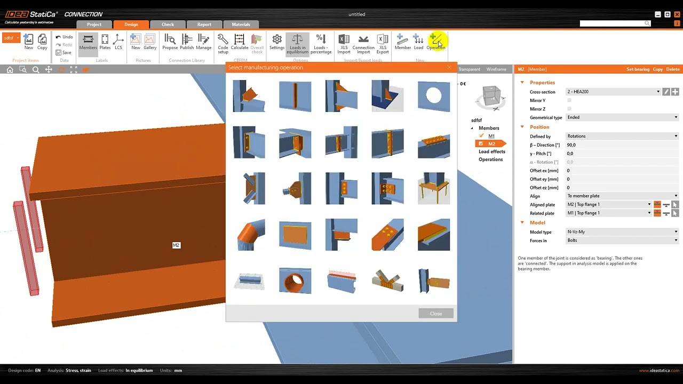Toggle Loads in equilibrium
Viewport: 683px width, 384px height.
pos(297,44)
